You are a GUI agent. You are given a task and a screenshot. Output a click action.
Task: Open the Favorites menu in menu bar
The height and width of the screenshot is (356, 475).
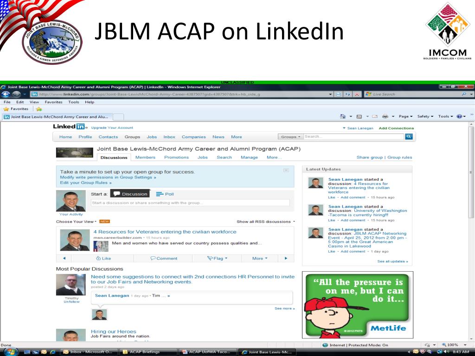pyautogui.click(x=54, y=102)
